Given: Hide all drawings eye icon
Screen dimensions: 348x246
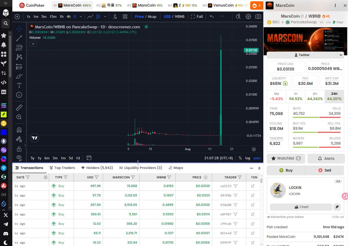Looking at the screenshot, I should [19, 158].
